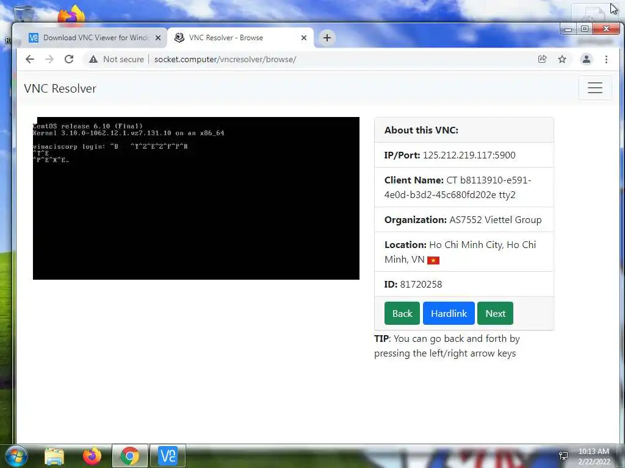Click the Vietnam flag icon

(x=433, y=260)
